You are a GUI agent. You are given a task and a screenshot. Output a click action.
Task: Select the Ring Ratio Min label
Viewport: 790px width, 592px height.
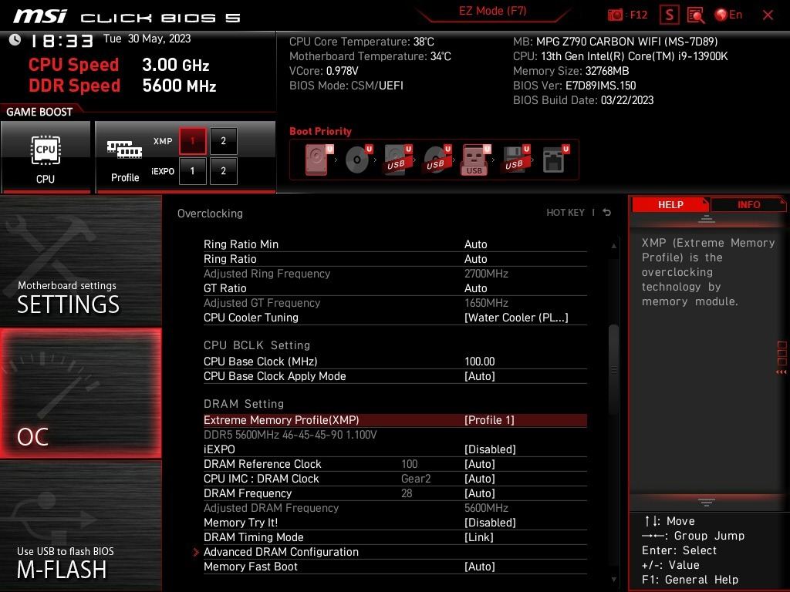click(x=241, y=244)
